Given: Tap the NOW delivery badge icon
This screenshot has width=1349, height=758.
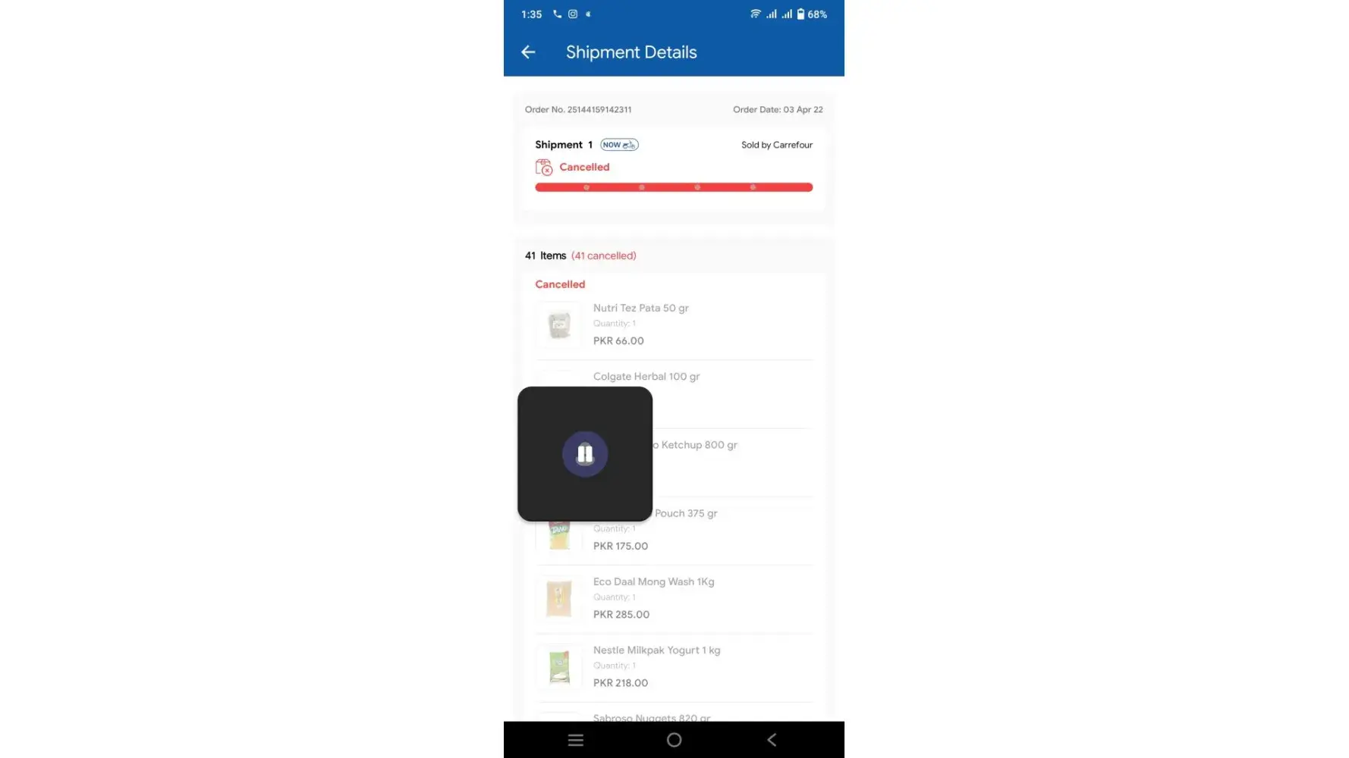Looking at the screenshot, I should point(619,145).
